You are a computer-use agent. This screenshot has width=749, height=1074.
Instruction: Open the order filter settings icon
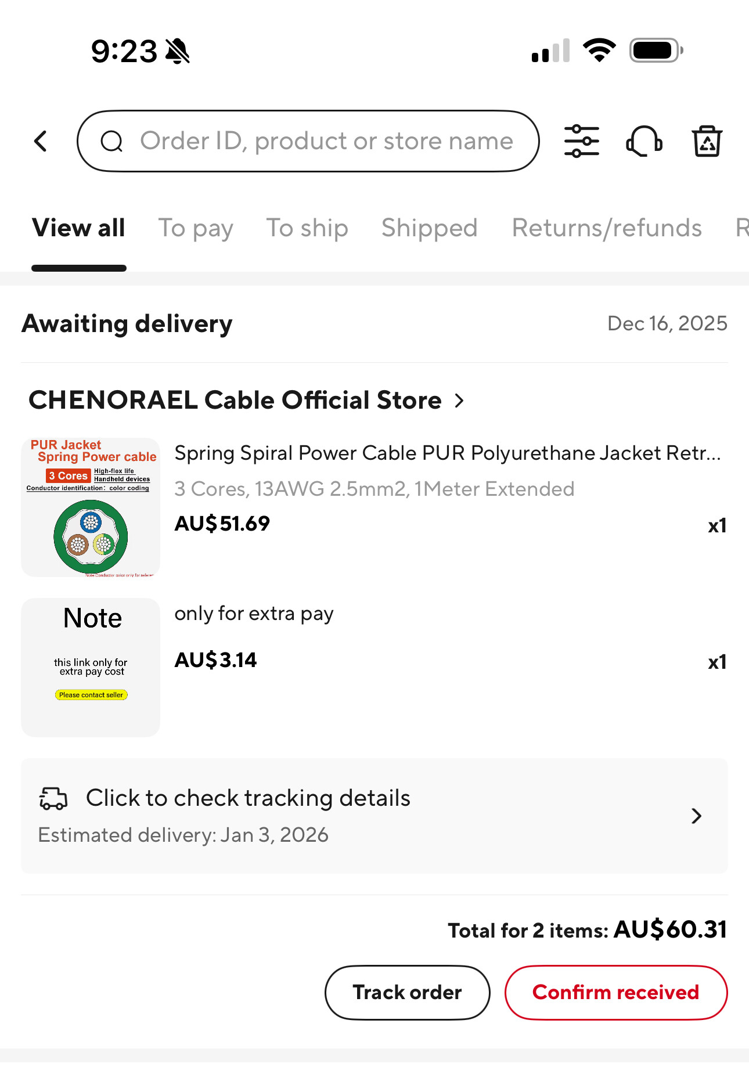[581, 141]
